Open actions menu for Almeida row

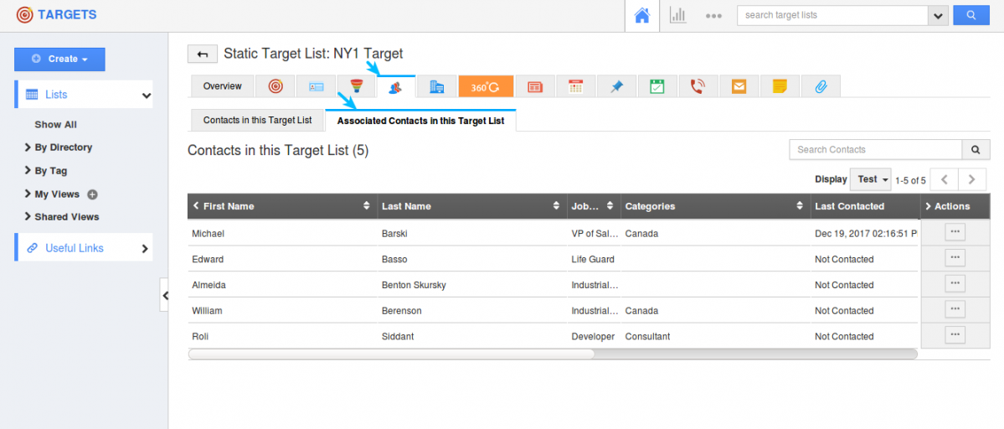(955, 284)
